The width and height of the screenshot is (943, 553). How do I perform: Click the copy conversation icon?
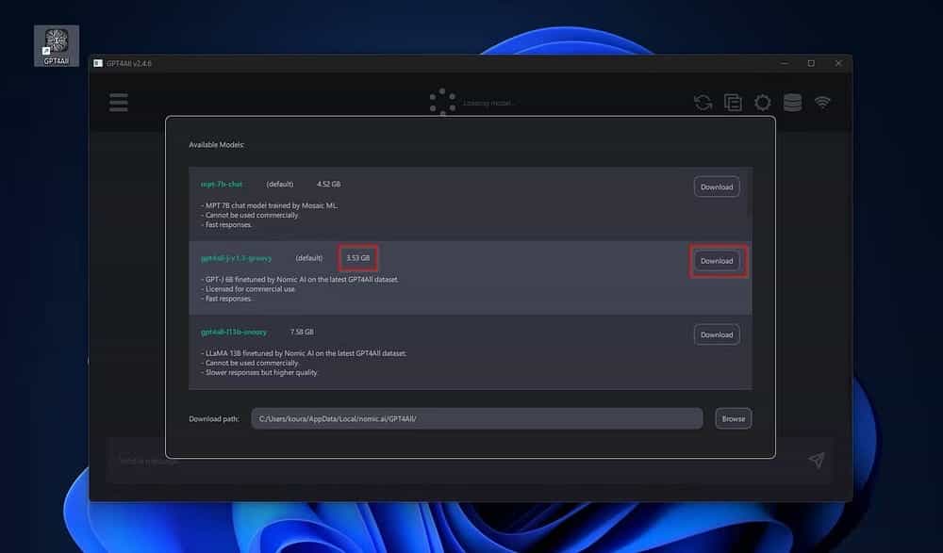[733, 103]
